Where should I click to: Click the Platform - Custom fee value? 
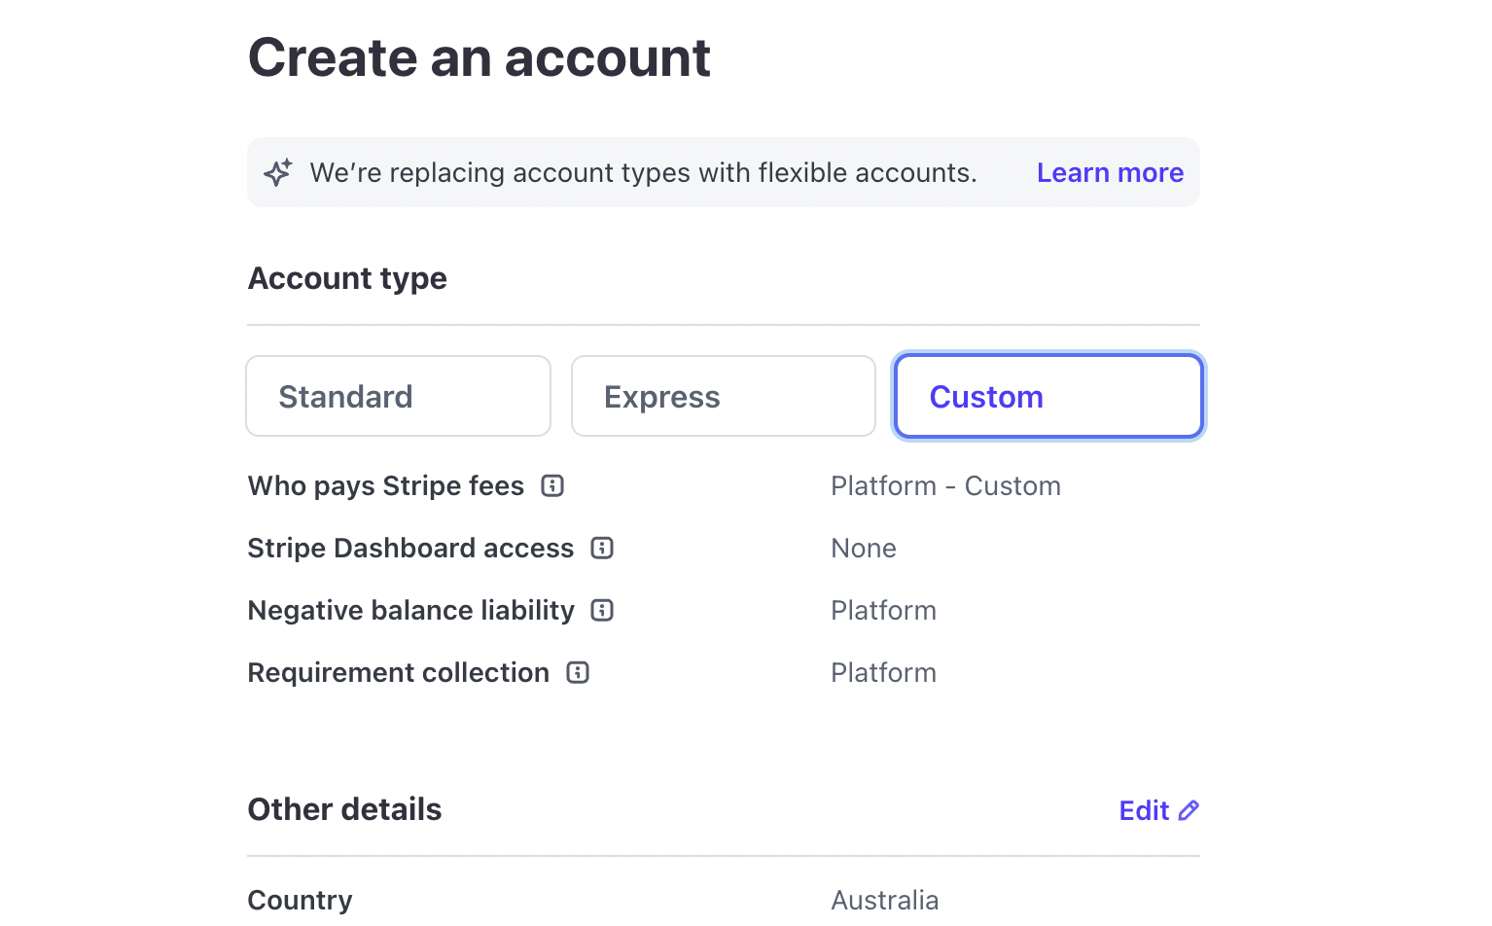(x=945, y=485)
